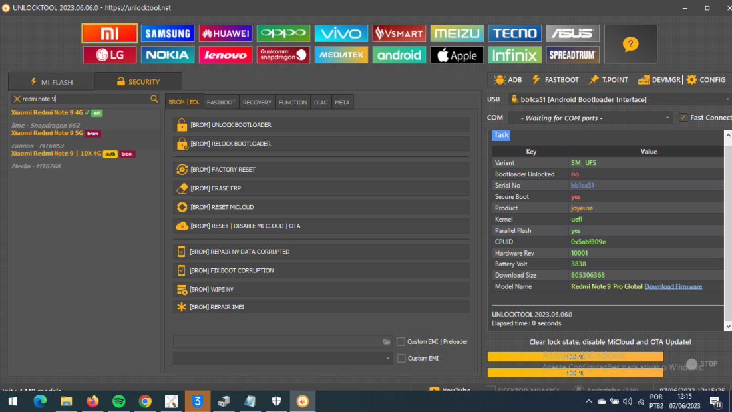
Task: Open the ADB toolbar button
Action: (508, 80)
